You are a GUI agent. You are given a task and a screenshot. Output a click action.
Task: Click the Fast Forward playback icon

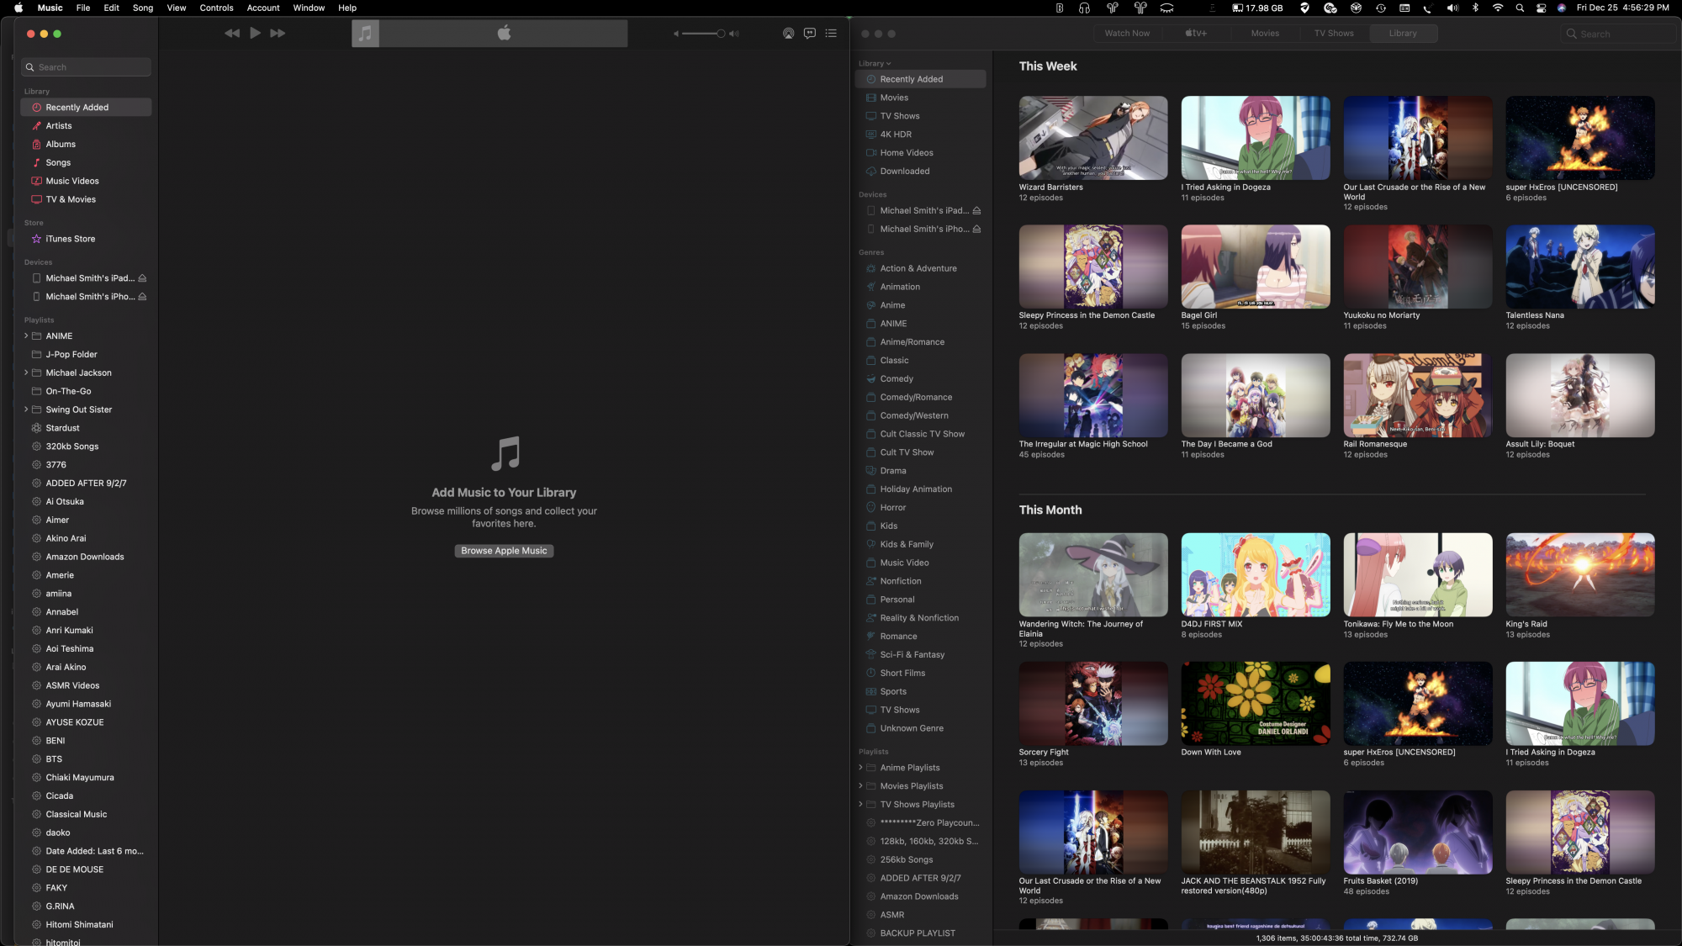point(278,34)
